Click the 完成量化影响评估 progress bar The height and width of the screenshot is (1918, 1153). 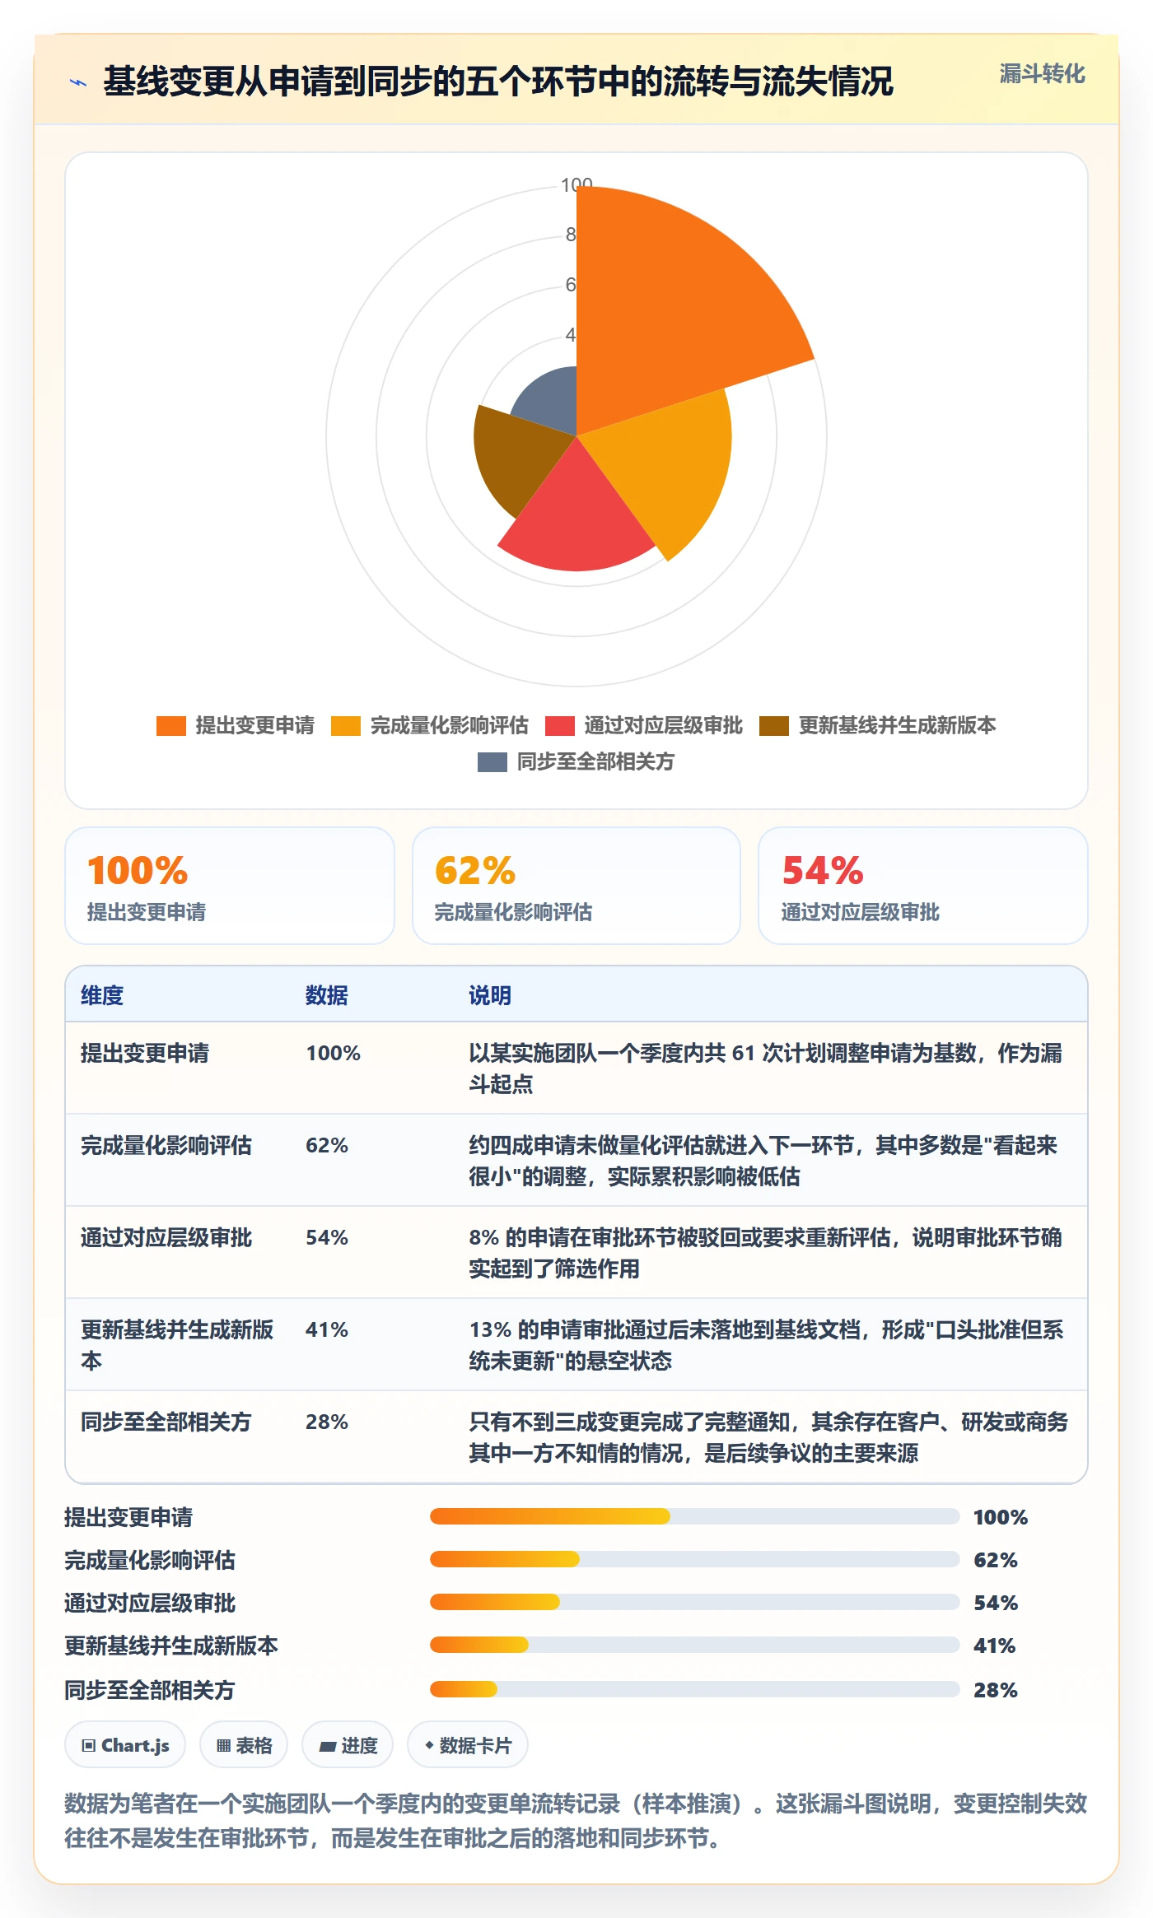coord(695,1559)
